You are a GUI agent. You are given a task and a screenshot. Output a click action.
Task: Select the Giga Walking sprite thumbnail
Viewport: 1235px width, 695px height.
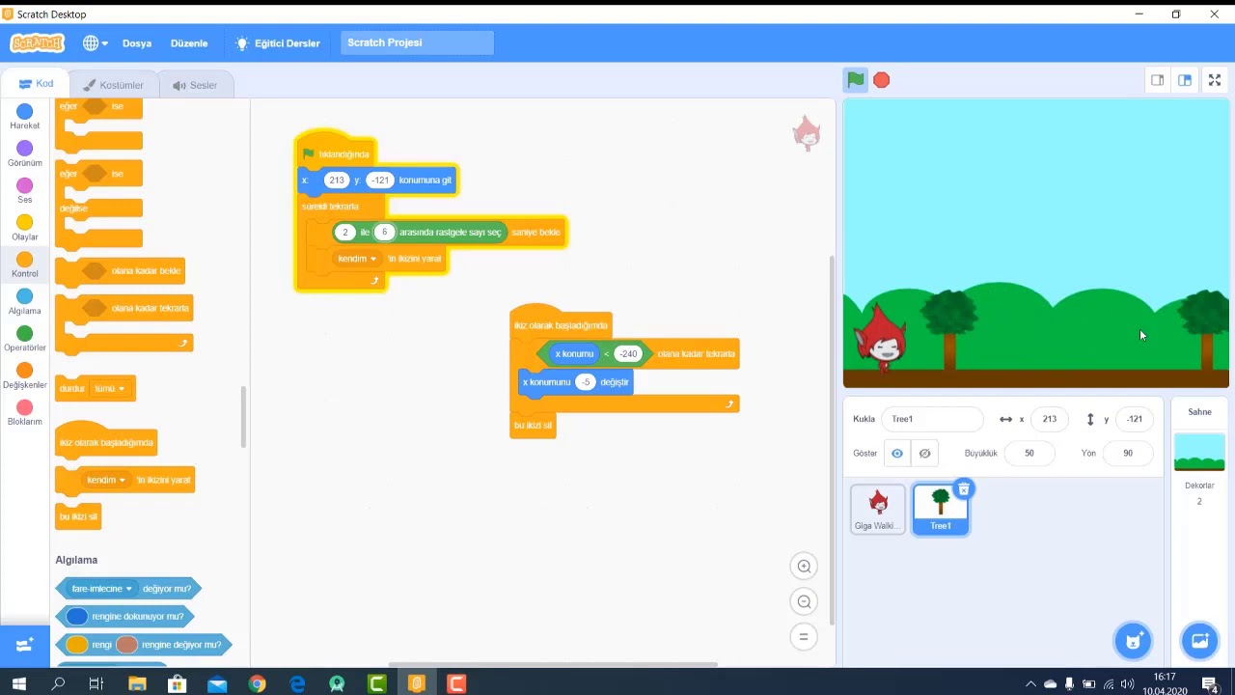[878, 510]
